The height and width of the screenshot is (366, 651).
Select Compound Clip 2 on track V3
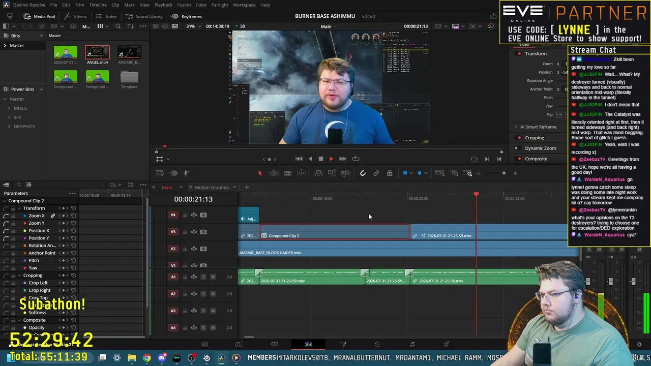[334, 232]
